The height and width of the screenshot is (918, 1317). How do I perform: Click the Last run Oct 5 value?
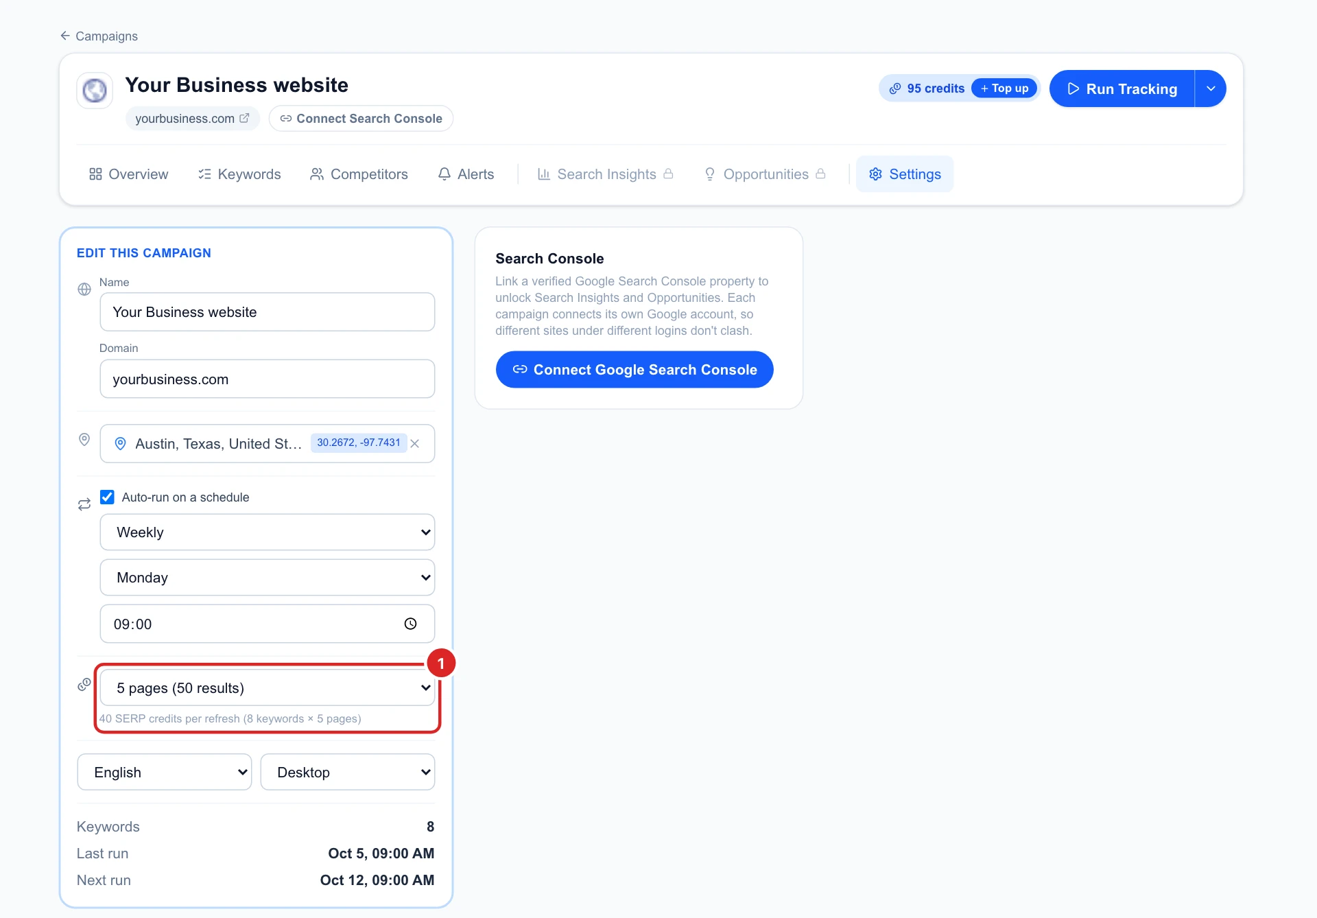(x=381, y=854)
